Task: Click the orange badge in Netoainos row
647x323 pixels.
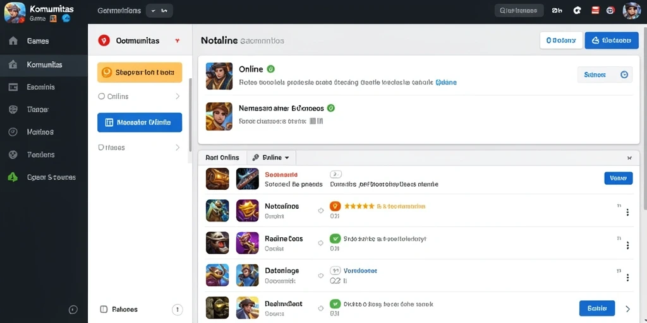Action: [x=335, y=206]
